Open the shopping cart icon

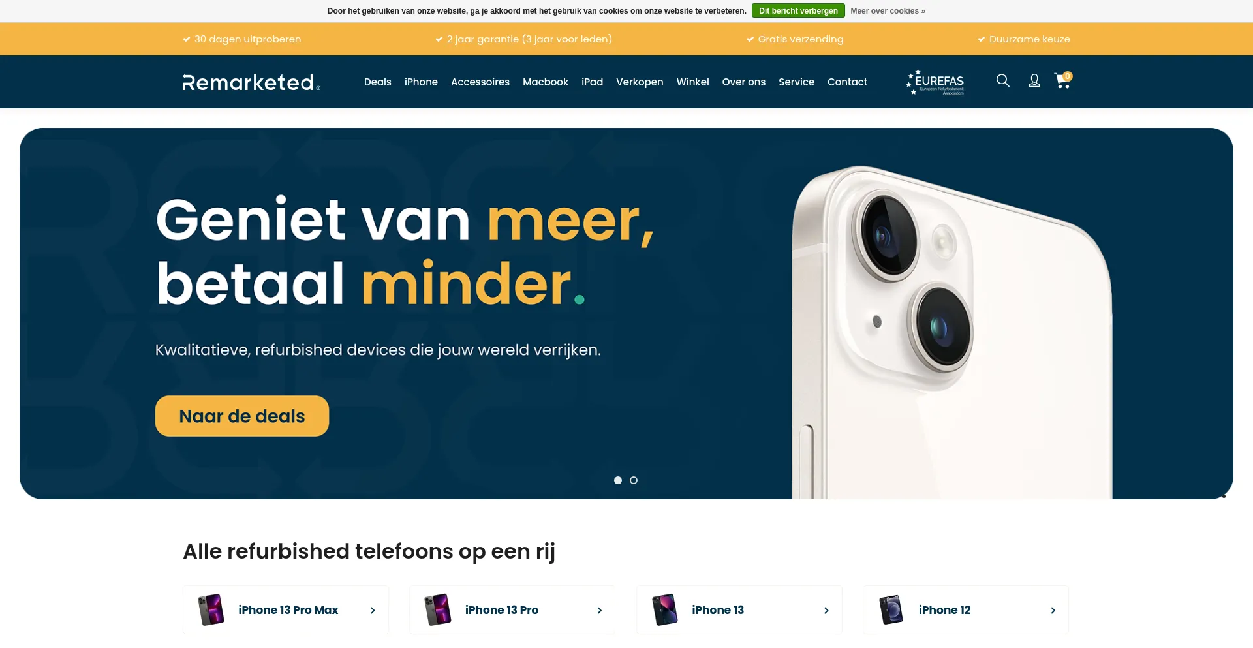coord(1063,80)
